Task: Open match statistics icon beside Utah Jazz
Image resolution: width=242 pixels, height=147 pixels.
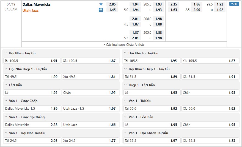Action: pyautogui.click(x=101, y=10)
